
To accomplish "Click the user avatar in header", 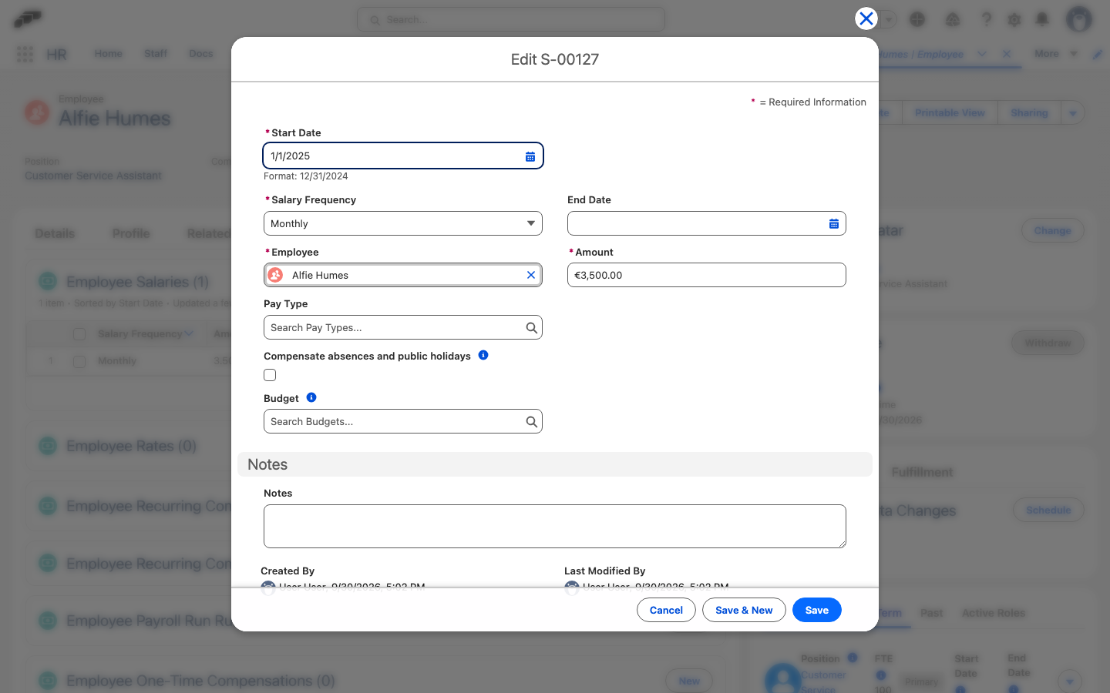I will click(1079, 19).
